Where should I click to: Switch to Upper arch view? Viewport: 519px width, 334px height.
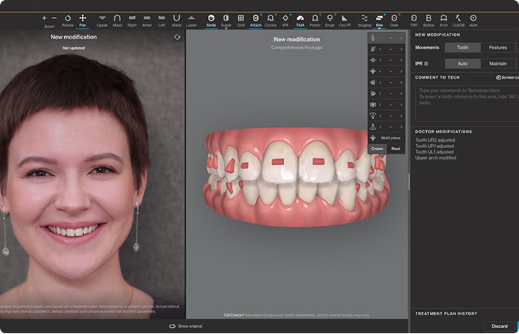102,20
